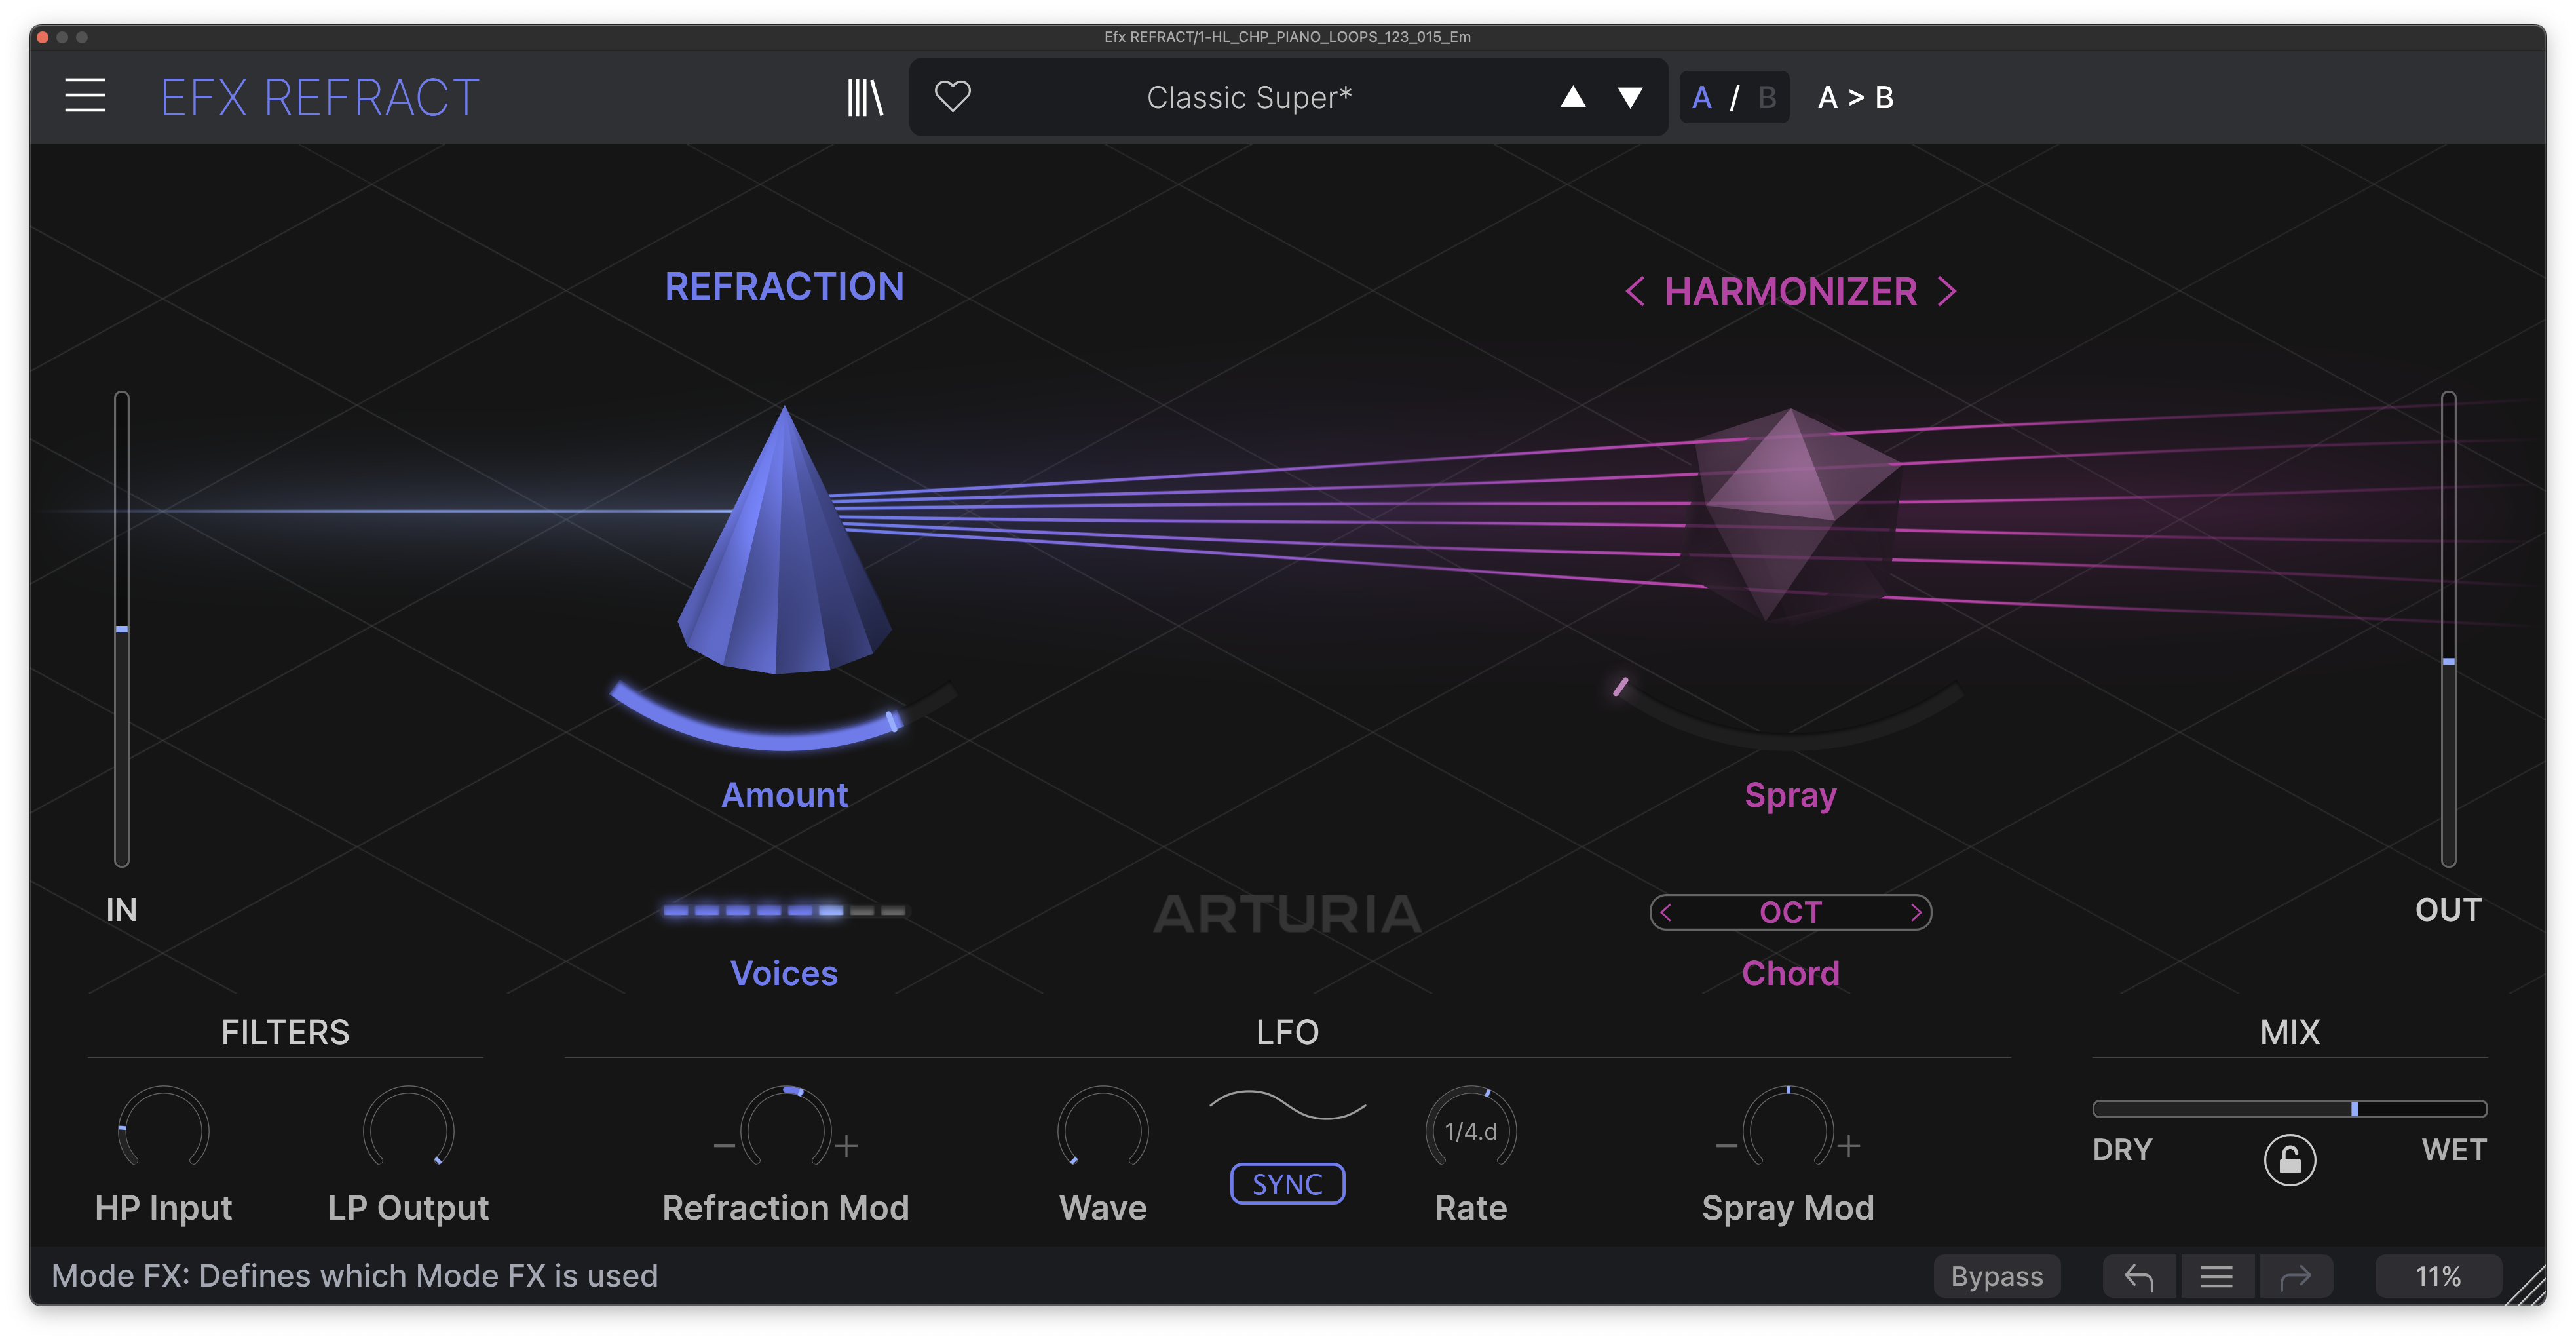2576x1341 pixels.
Task: Open the OCT chord selector
Action: pos(1790,912)
